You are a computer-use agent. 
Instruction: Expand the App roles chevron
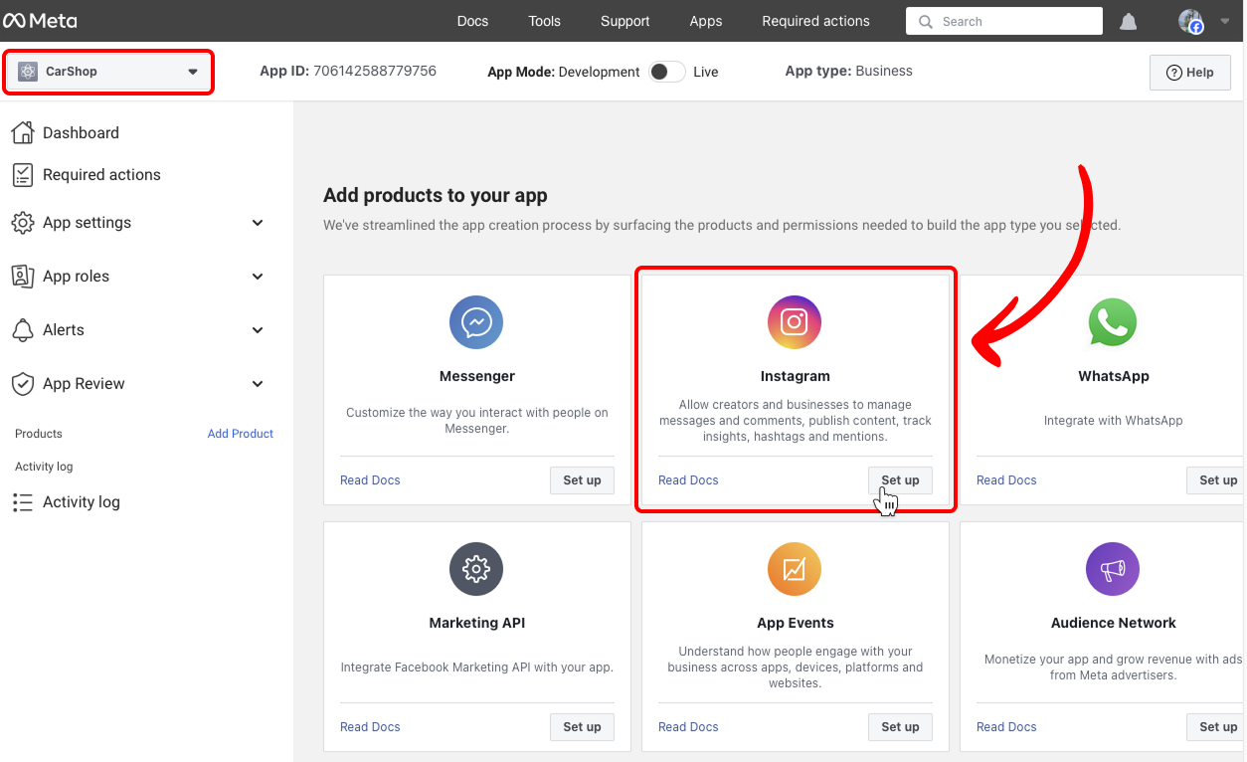point(258,277)
